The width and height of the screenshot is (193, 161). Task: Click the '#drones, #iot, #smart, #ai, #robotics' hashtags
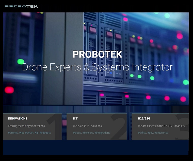[29, 133]
